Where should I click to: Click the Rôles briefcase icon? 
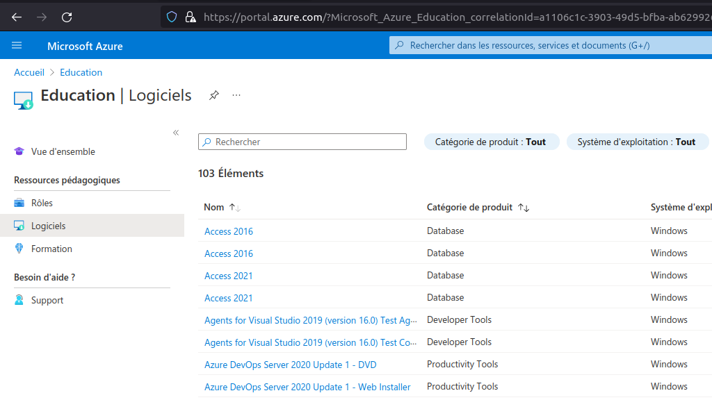pyautogui.click(x=19, y=203)
